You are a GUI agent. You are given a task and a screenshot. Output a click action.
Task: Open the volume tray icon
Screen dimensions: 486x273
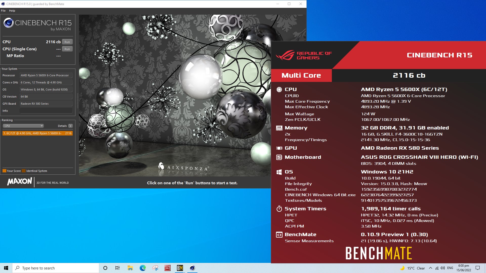[x=443, y=268]
